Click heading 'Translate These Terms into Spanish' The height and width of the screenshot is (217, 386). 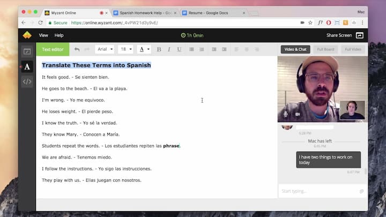coord(96,65)
